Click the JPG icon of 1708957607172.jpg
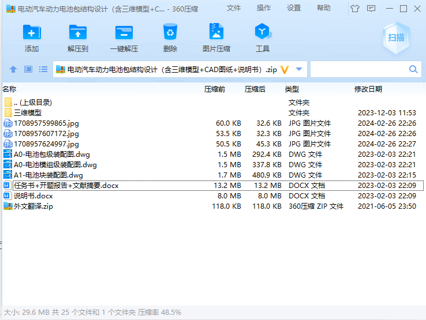Screen dimensions: 426x320 coord(8,134)
